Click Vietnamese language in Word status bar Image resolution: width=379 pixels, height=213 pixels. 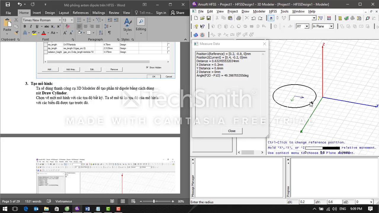click(x=64, y=201)
